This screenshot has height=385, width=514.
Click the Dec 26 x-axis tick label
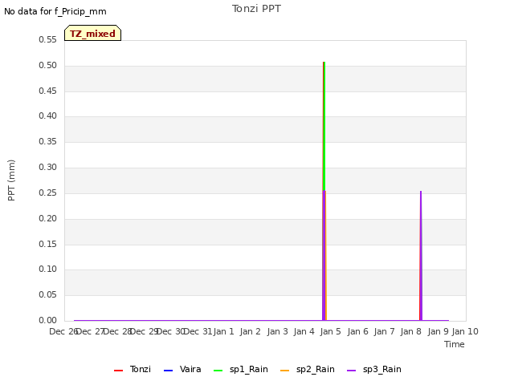[x=63, y=331]
